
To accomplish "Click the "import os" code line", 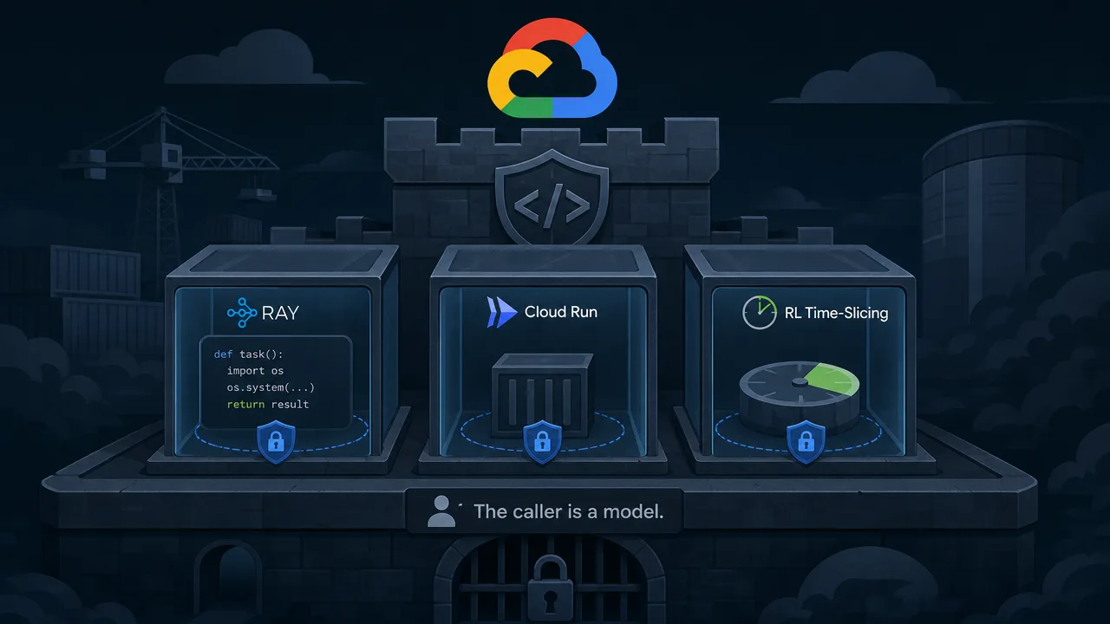I will click(x=256, y=371).
